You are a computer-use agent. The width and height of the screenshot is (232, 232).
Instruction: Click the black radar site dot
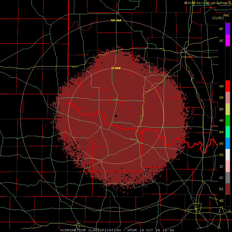pos(116,116)
